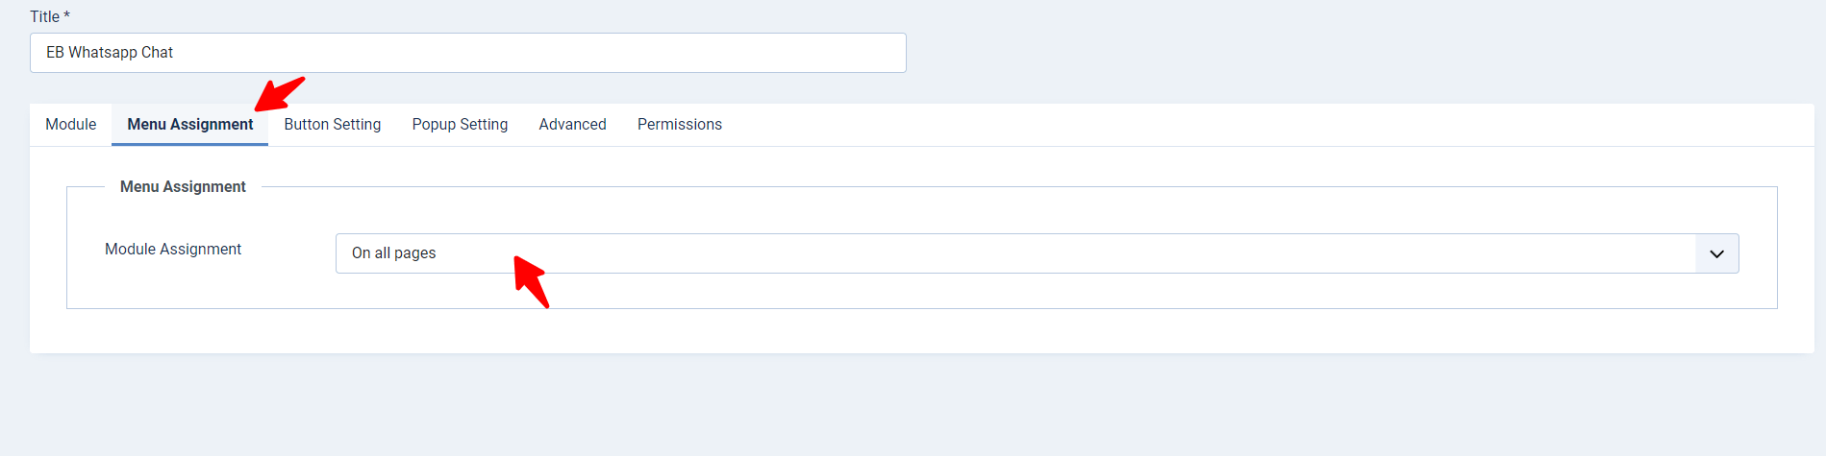Select the 'On all pages' option text
Screen dimensions: 1826x456
pyautogui.click(x=393, y=253)
